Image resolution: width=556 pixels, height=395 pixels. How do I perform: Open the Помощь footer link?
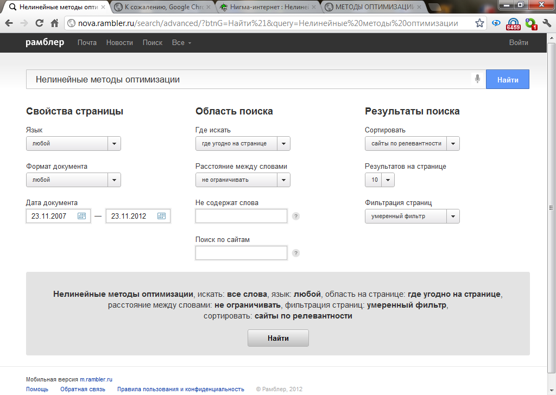click(x=37, y=389)
